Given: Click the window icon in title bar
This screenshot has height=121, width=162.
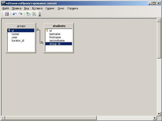Looking at the screenshot, I should point(4,3).
